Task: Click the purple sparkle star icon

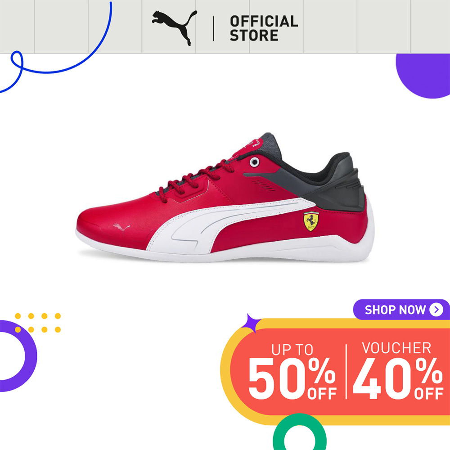Action: 252,323
